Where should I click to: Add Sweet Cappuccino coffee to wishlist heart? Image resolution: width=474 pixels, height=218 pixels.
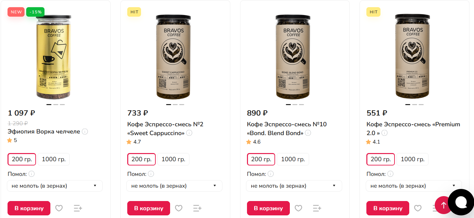[179, 208]
